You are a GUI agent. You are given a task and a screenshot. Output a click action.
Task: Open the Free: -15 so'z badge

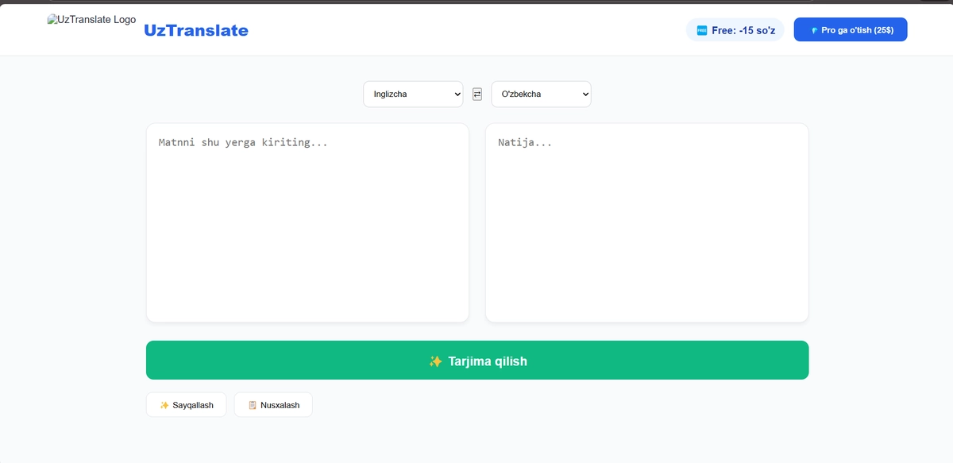click(x=735, y=30)
